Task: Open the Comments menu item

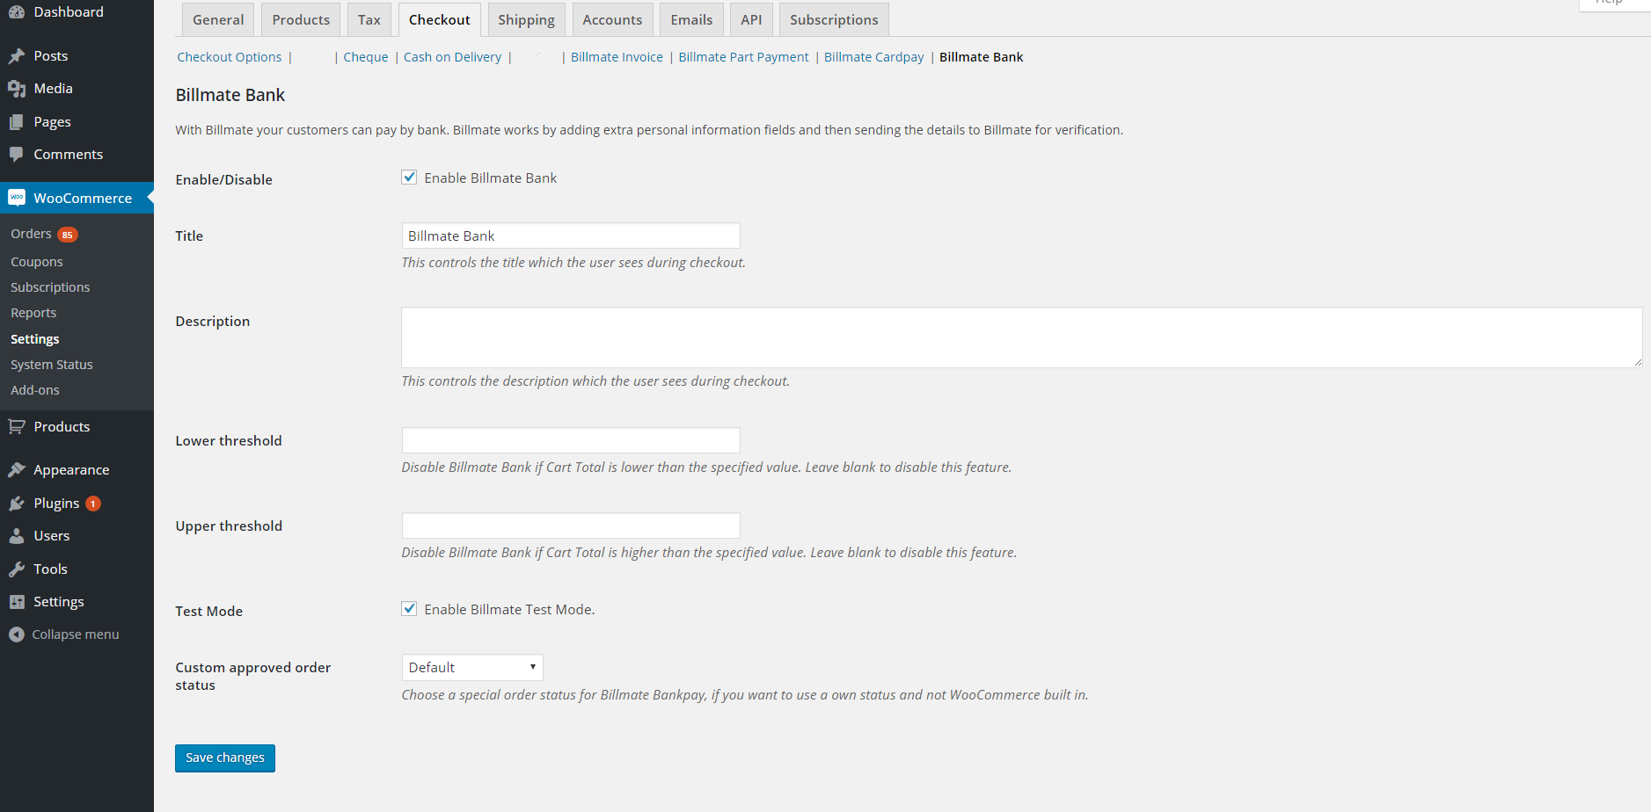Action: click(69, 155)
